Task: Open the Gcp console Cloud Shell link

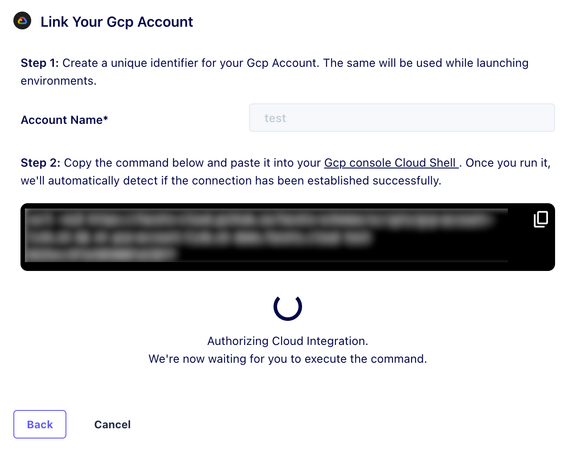Action: coord(391,163)
